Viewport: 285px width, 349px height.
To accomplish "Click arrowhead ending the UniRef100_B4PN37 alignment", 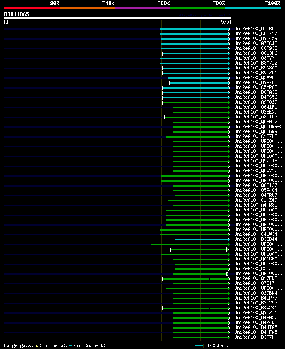I will click(229, 318).
